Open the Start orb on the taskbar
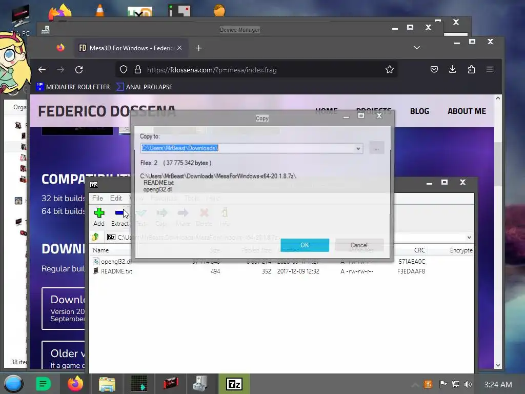Viewport: 525px width, 394px height. [13, 384]
